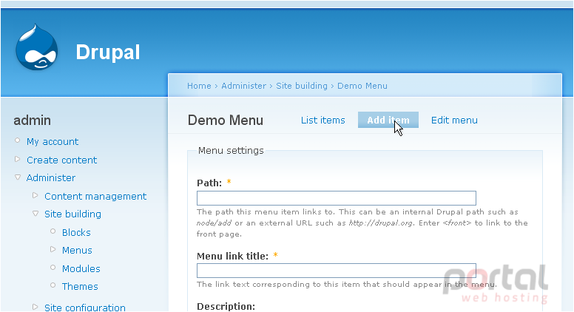The width and height of the screenshot is (574, 312).
Task: Click the Drupal drop logo
Action: tap(36, 47)
